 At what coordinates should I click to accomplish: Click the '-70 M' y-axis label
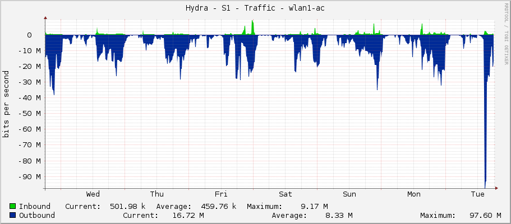coord(29,145)
